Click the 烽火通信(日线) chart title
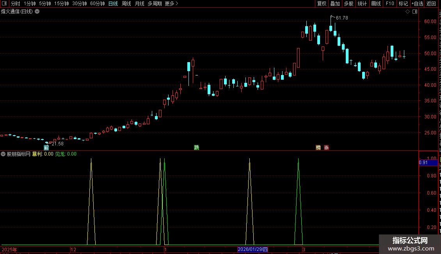Viewport: 441px width, 254px height. [x=17, y=12]
